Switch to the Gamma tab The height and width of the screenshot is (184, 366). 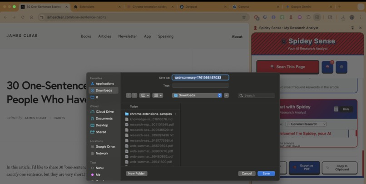tap(256, 7)
